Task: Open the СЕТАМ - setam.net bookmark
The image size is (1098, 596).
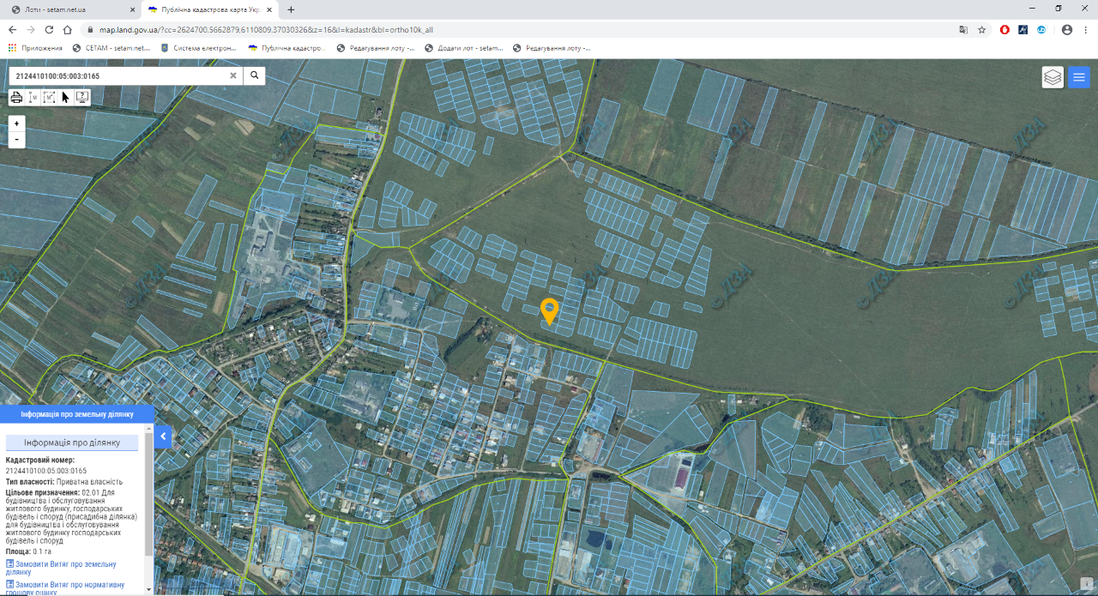Action: point(112,48)
